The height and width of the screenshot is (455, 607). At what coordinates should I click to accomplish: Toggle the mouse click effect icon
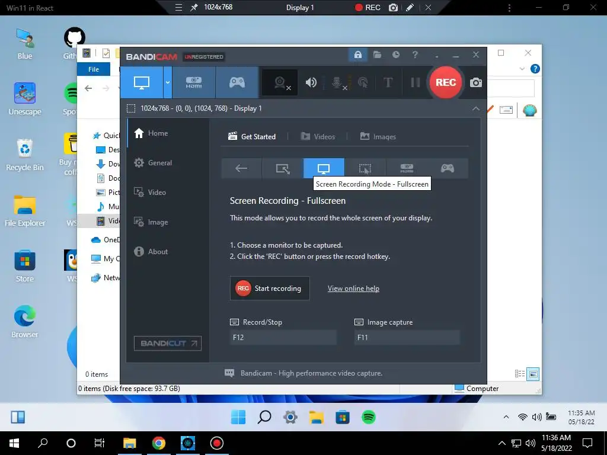(x=363, y=82)
